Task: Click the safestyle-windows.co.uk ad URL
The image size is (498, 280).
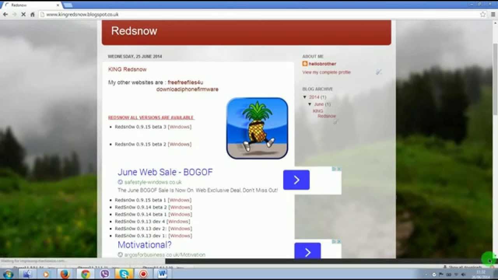Action: click(x=153, y=182)
